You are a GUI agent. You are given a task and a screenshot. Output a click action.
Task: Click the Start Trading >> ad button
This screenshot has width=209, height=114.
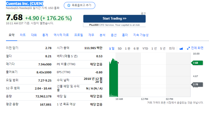click(114, 18)
